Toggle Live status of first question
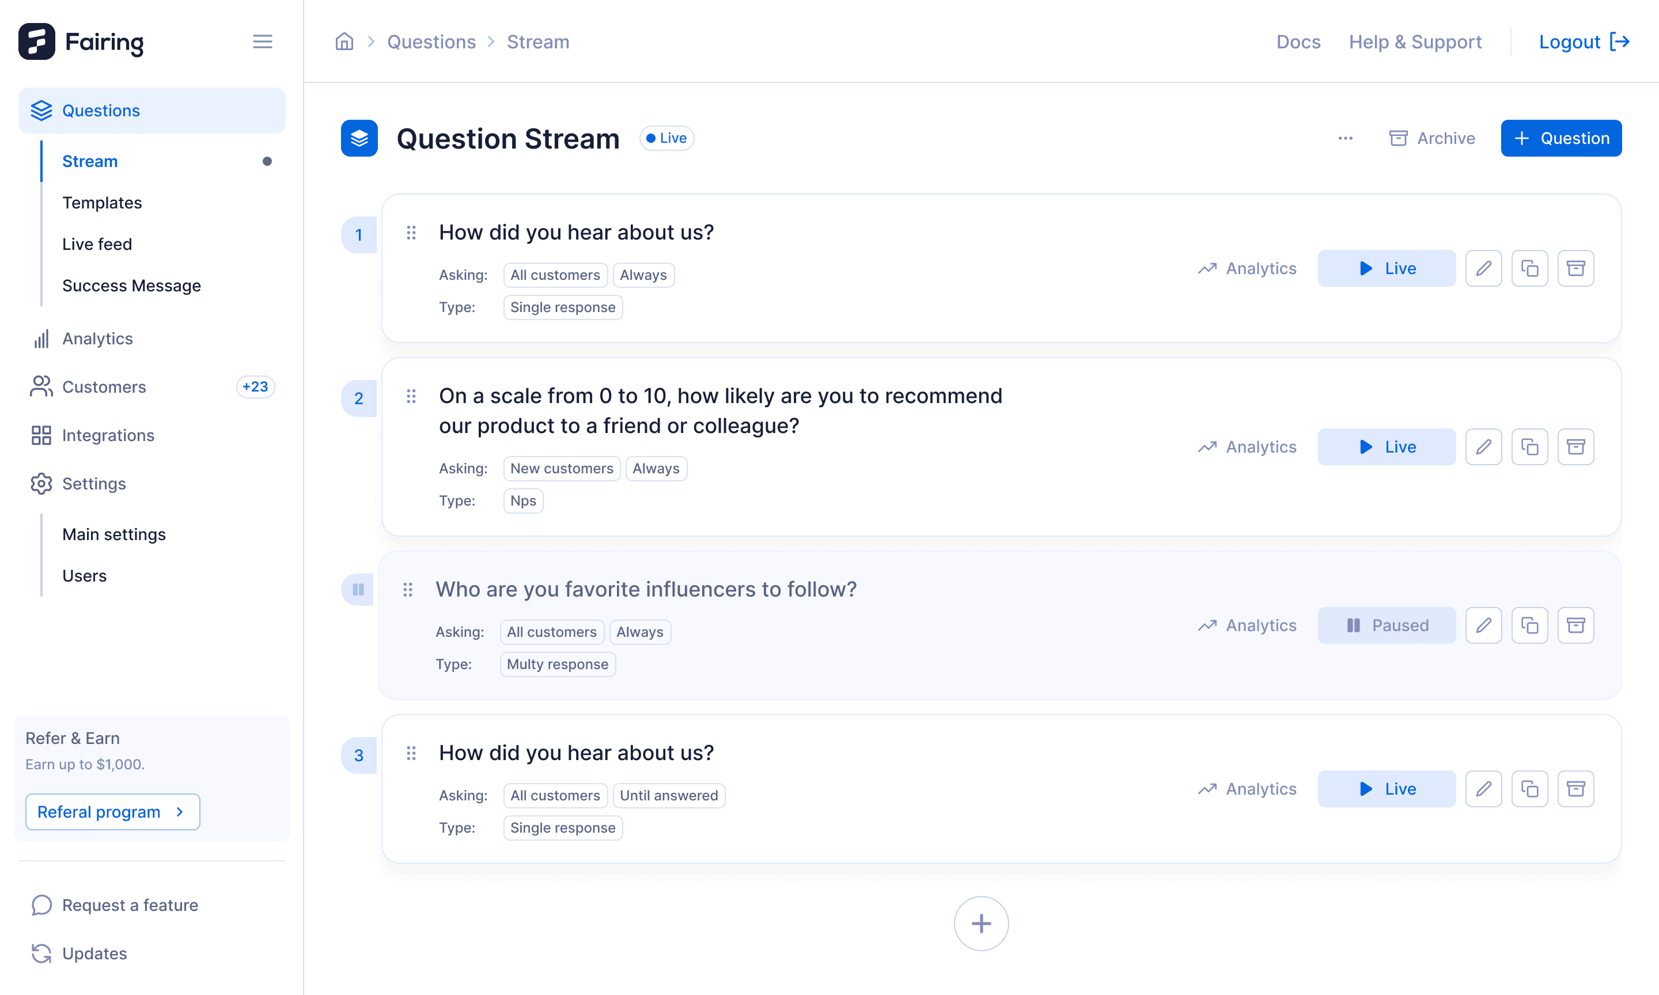The width and height of the screenshot is (1659, 995). pyautogui.click(x=1386, y=268)
